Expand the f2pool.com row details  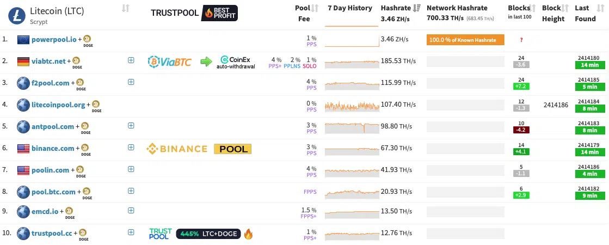pos(131,82)
